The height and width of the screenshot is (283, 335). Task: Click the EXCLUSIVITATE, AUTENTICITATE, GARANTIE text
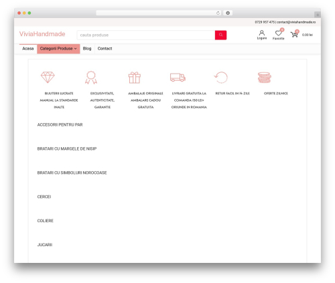pos(103,100)
